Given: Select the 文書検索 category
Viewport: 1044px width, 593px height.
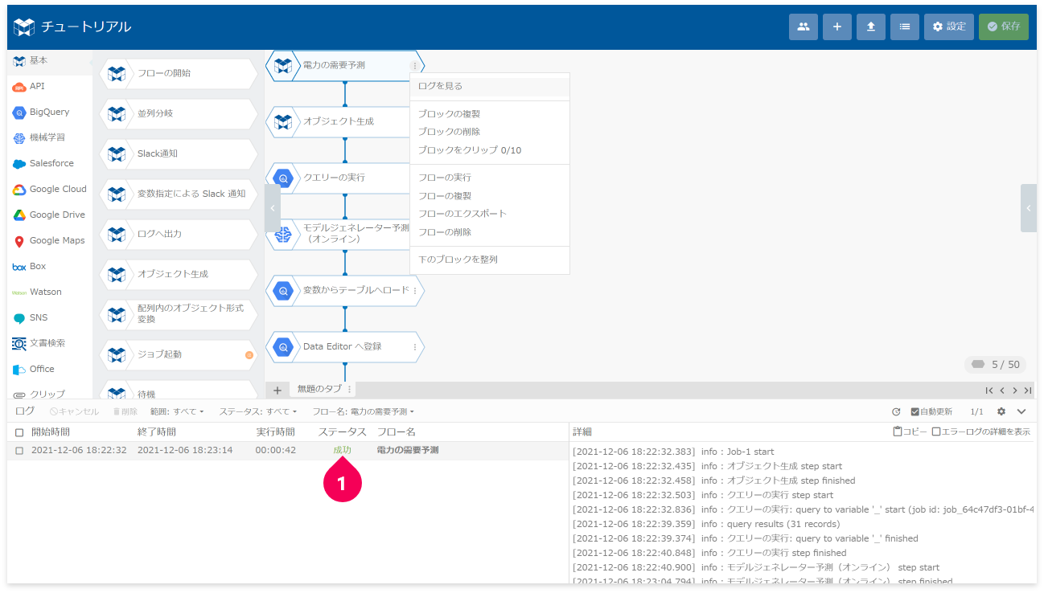Looking at the screenshot, I should 50,343.
